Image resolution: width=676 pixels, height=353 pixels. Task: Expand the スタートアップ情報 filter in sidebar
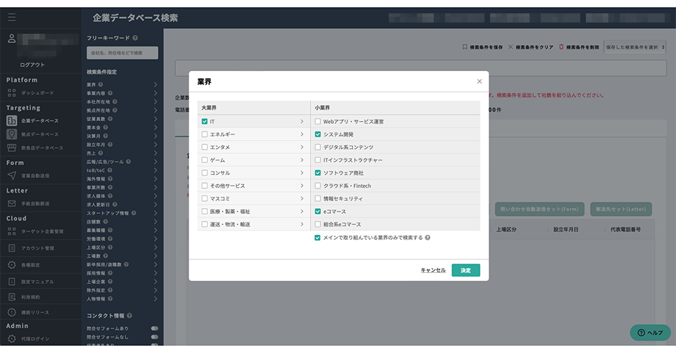point(156,212)
